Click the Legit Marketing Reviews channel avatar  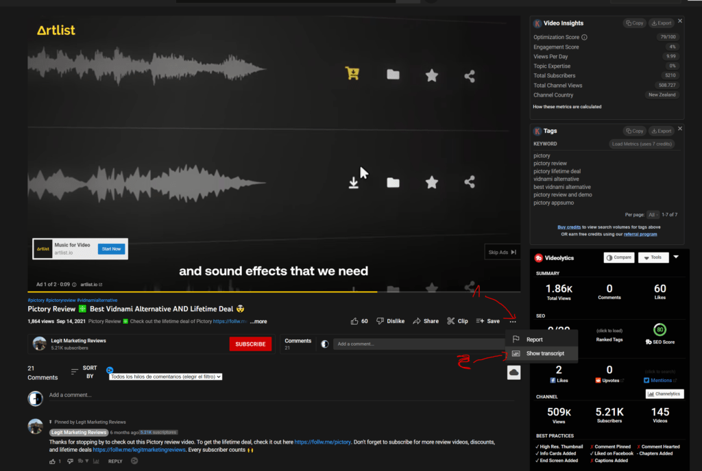tap(39, 344)
